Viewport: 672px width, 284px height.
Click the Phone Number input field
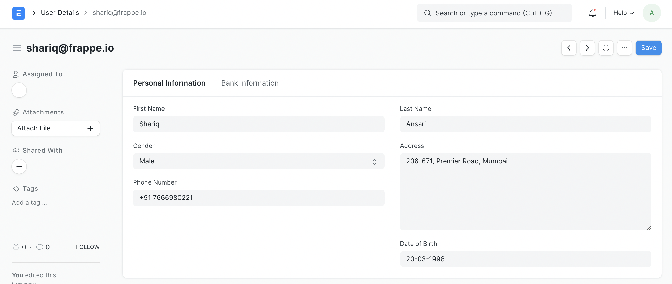pos(259,197)
